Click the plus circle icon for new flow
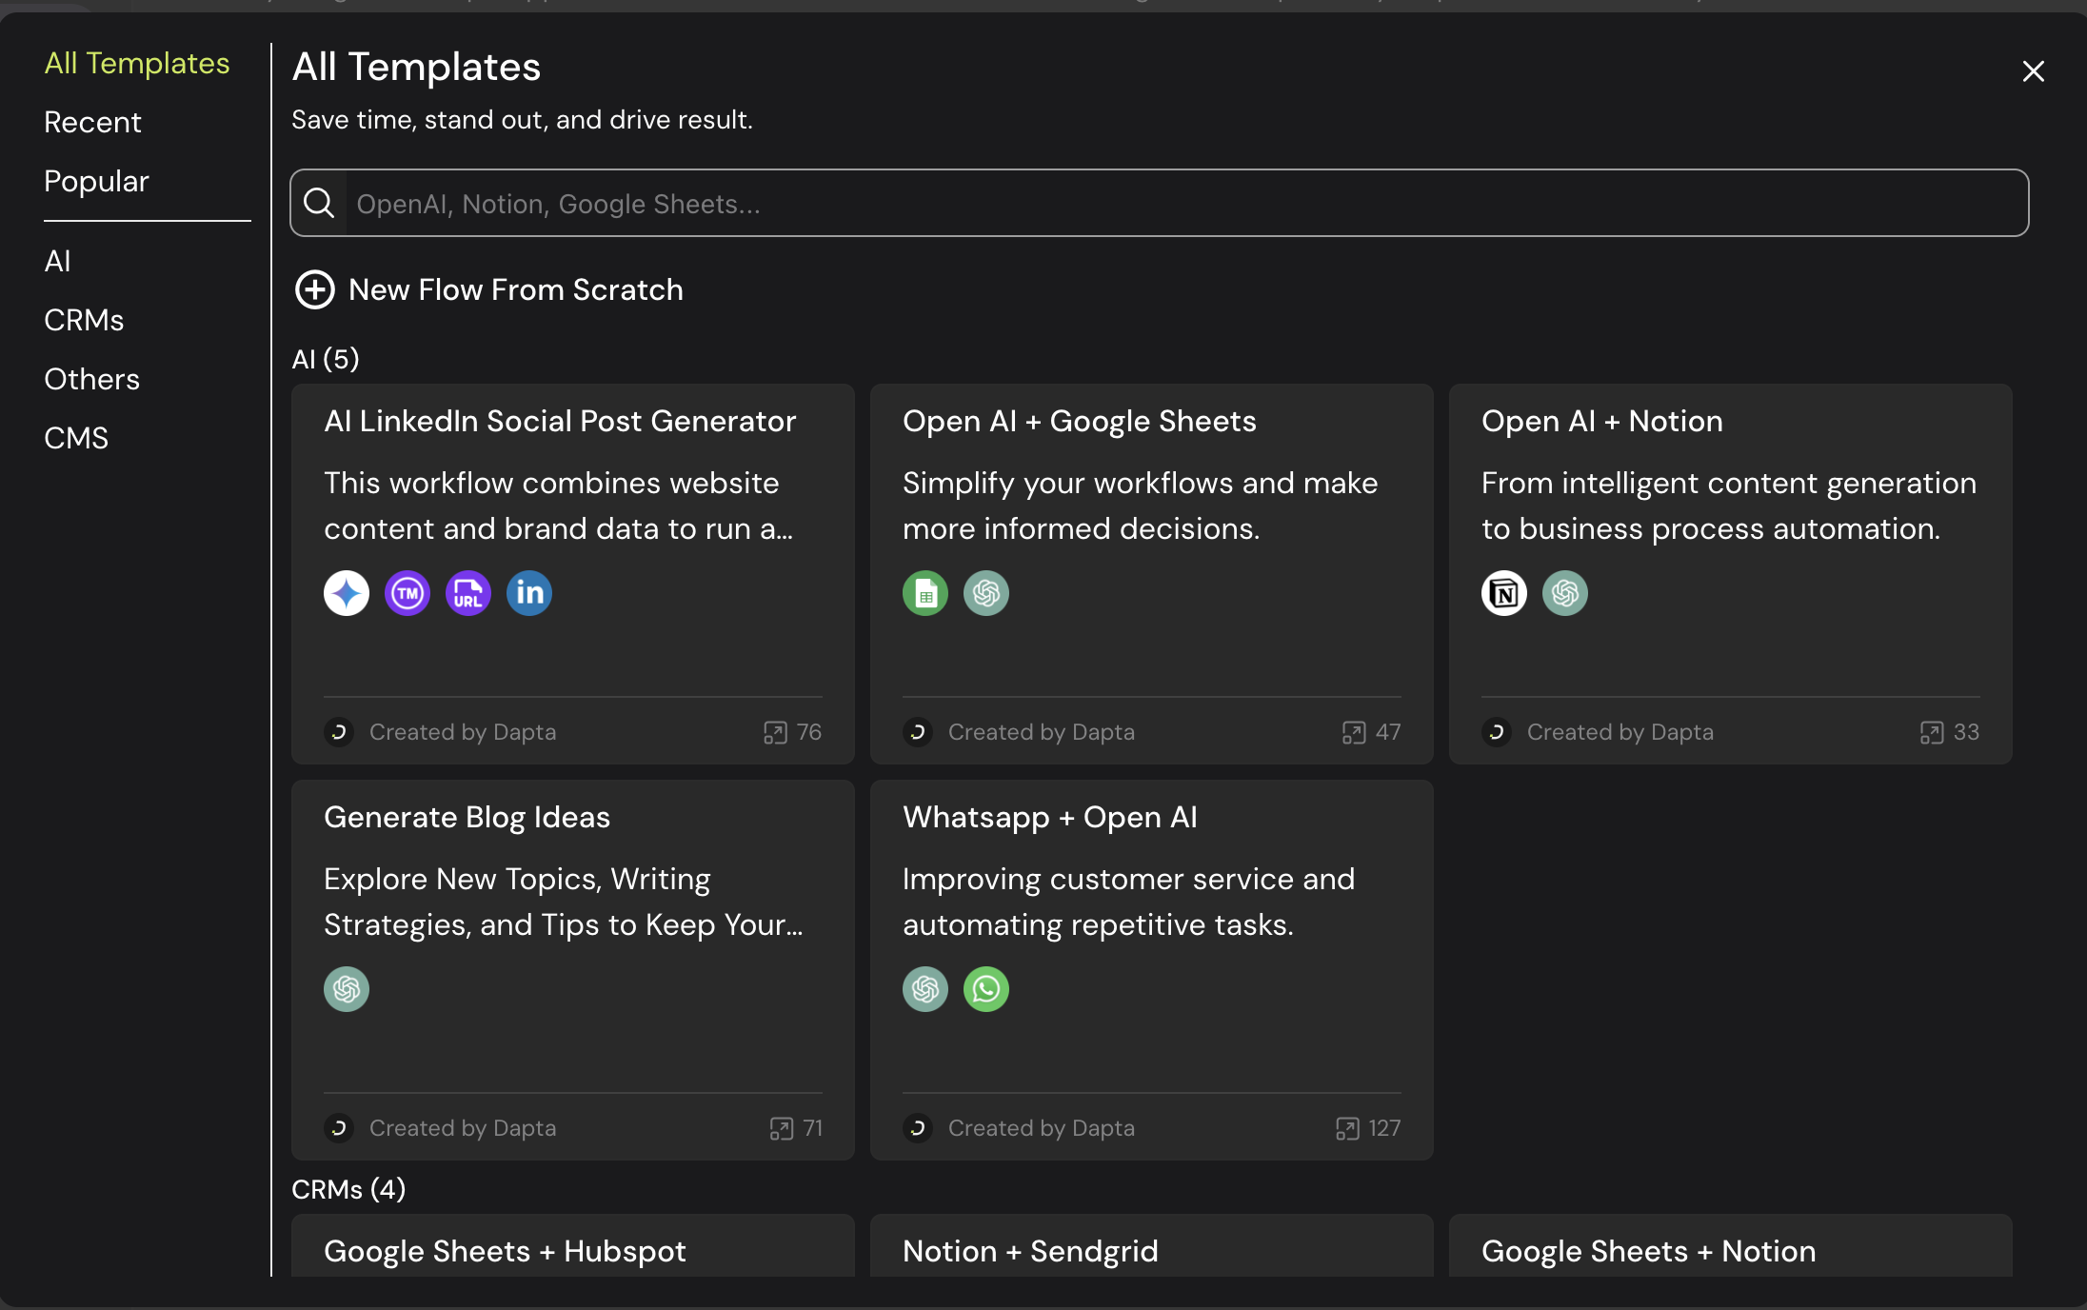 coord(315,289)
